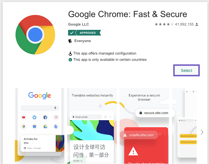Click the Google Chrome: Fast & Secure title
Viewport: 209px width, 164px height.
tap(128, 14)
